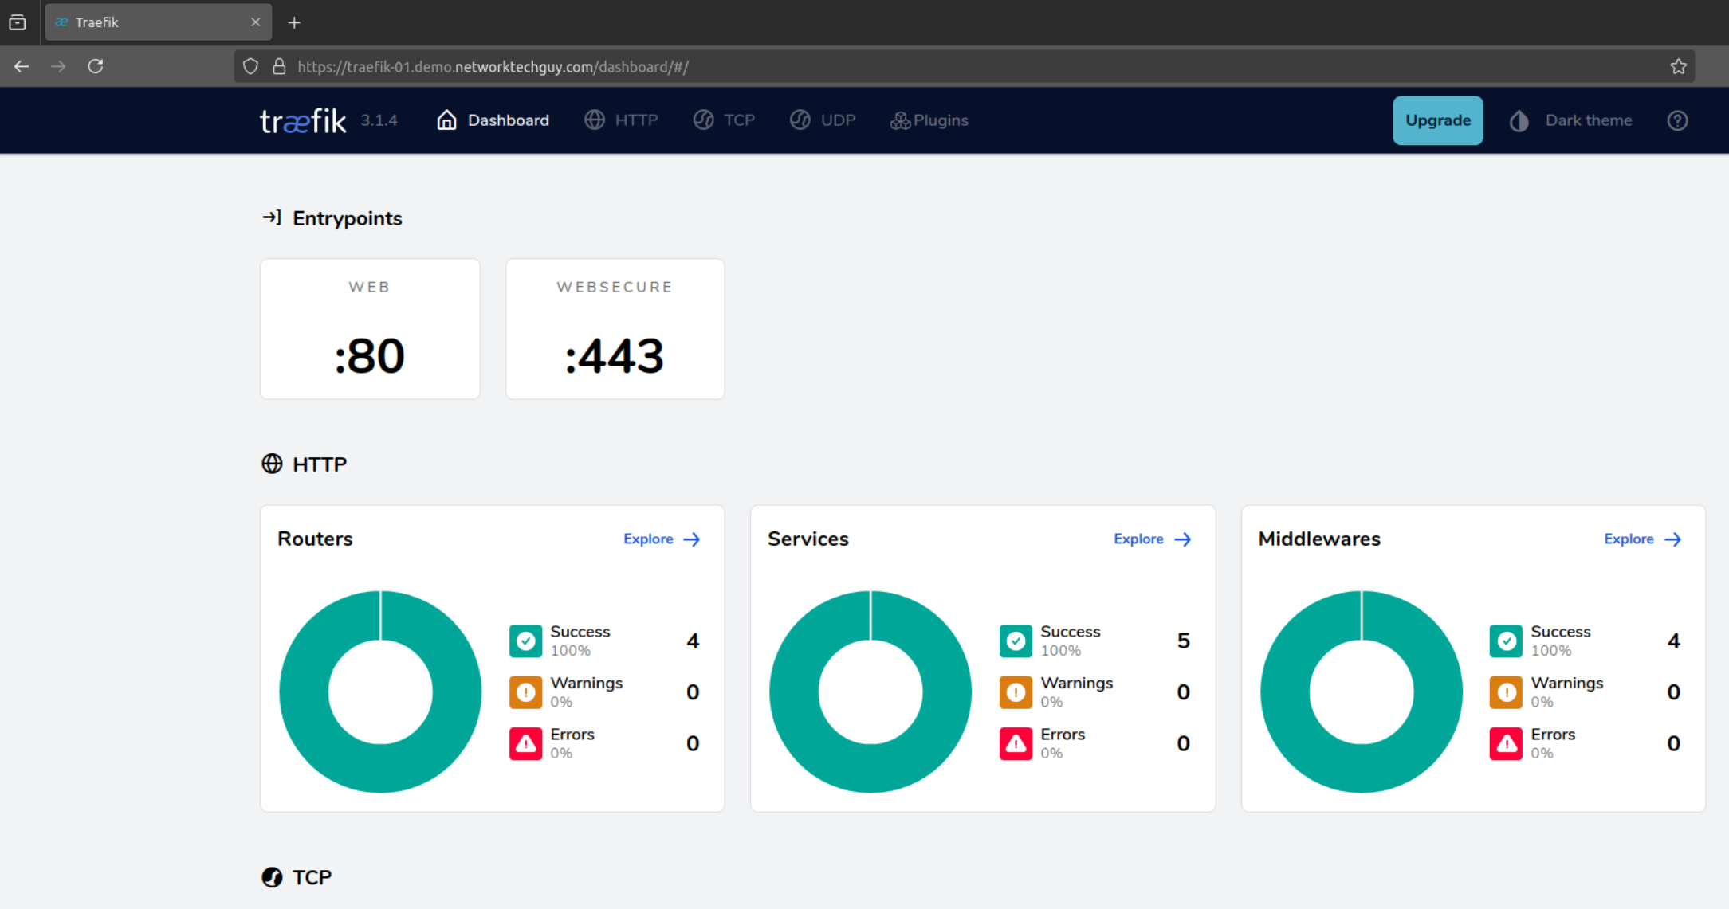Click the Services Errors red icon
1729x909 pixels.
[1016, 743]
